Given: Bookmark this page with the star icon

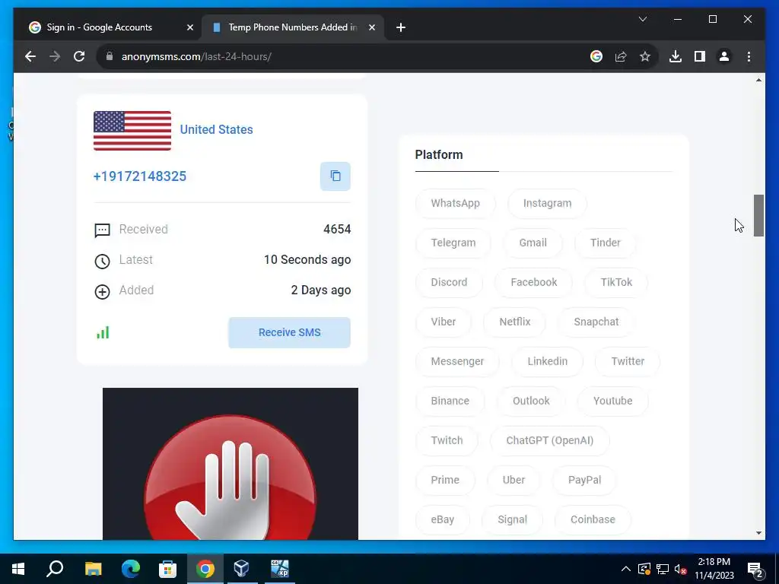Looking at the screenshot, I should point(645,56).
